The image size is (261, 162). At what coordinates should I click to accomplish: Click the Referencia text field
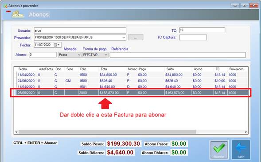click(178, 55)
